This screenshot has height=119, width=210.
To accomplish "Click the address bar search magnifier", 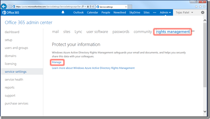I will pyautogui.click(x=83, y=7).
